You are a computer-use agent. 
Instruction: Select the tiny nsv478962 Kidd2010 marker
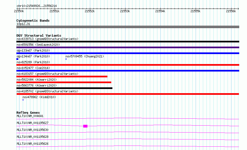click(x=23, y=100)
